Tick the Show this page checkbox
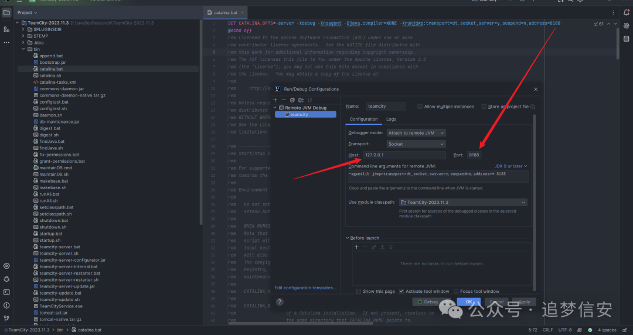The height and width of the screenshot is (335, 633). click(x=359, y=291)
